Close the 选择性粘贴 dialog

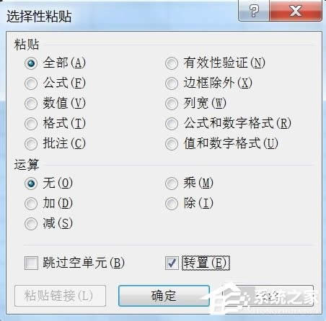pos(296,11)
